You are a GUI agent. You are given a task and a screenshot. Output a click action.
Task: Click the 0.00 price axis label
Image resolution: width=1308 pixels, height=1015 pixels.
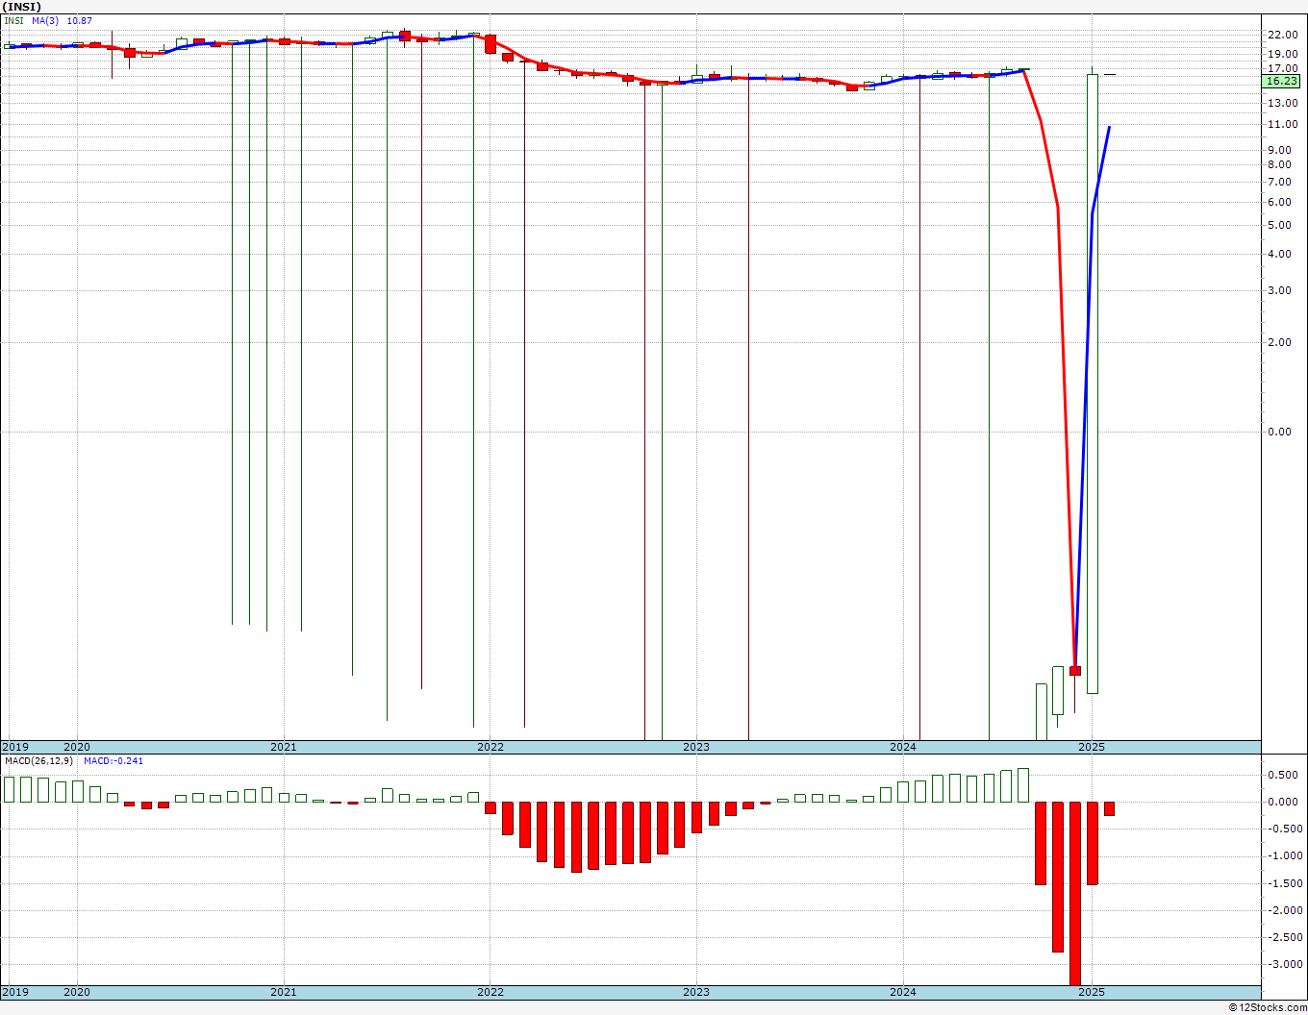click(1280, 432)
